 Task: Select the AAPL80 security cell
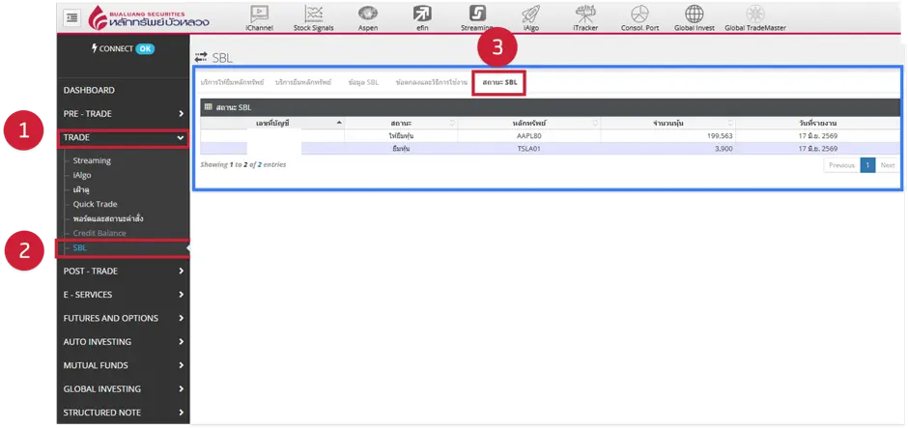[528, 136]
